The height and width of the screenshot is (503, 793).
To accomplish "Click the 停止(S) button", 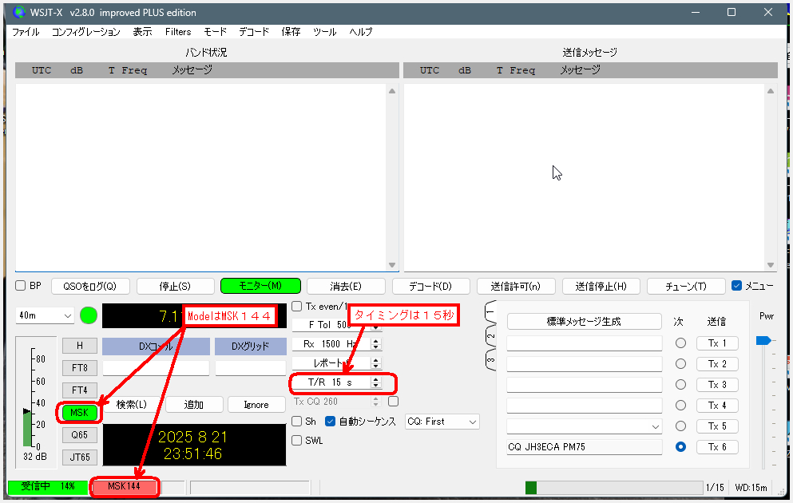I will tap(175, 286).
